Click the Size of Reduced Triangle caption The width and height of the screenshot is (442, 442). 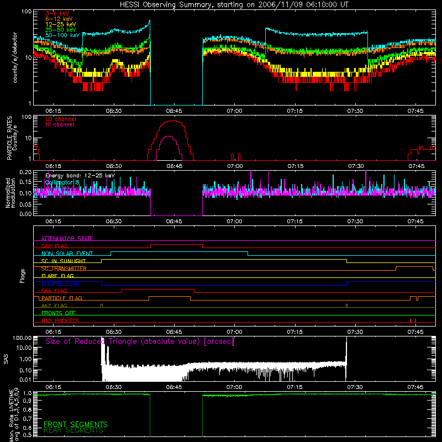click(140, 341)
